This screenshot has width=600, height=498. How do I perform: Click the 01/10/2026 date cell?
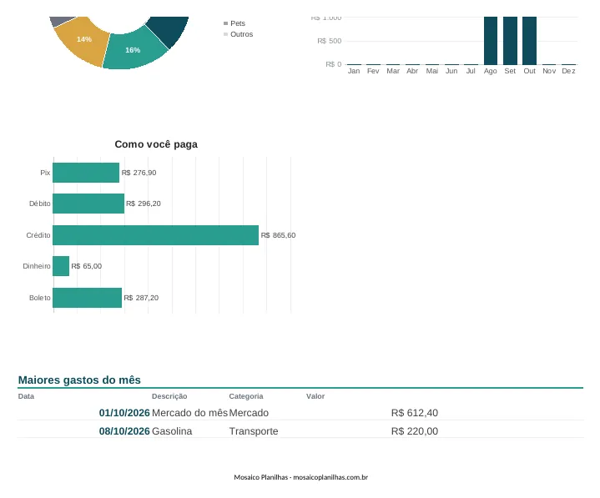pyautogui.click(x=124, y=413)
